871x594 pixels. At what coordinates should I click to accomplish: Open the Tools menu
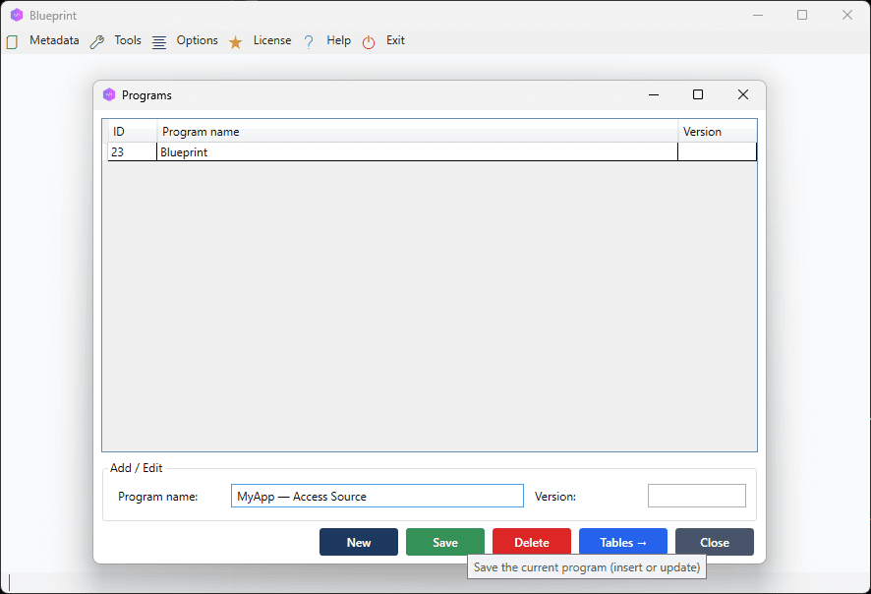pyautogui.click(x=128, y=40)
